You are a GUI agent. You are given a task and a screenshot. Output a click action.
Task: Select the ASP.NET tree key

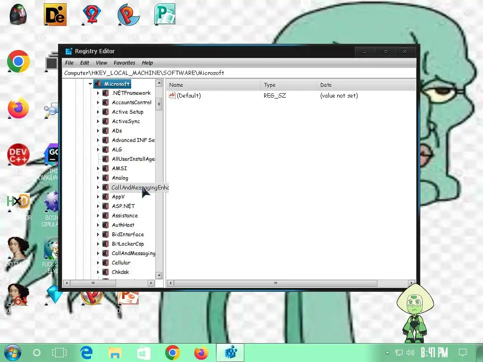[123, 206]
